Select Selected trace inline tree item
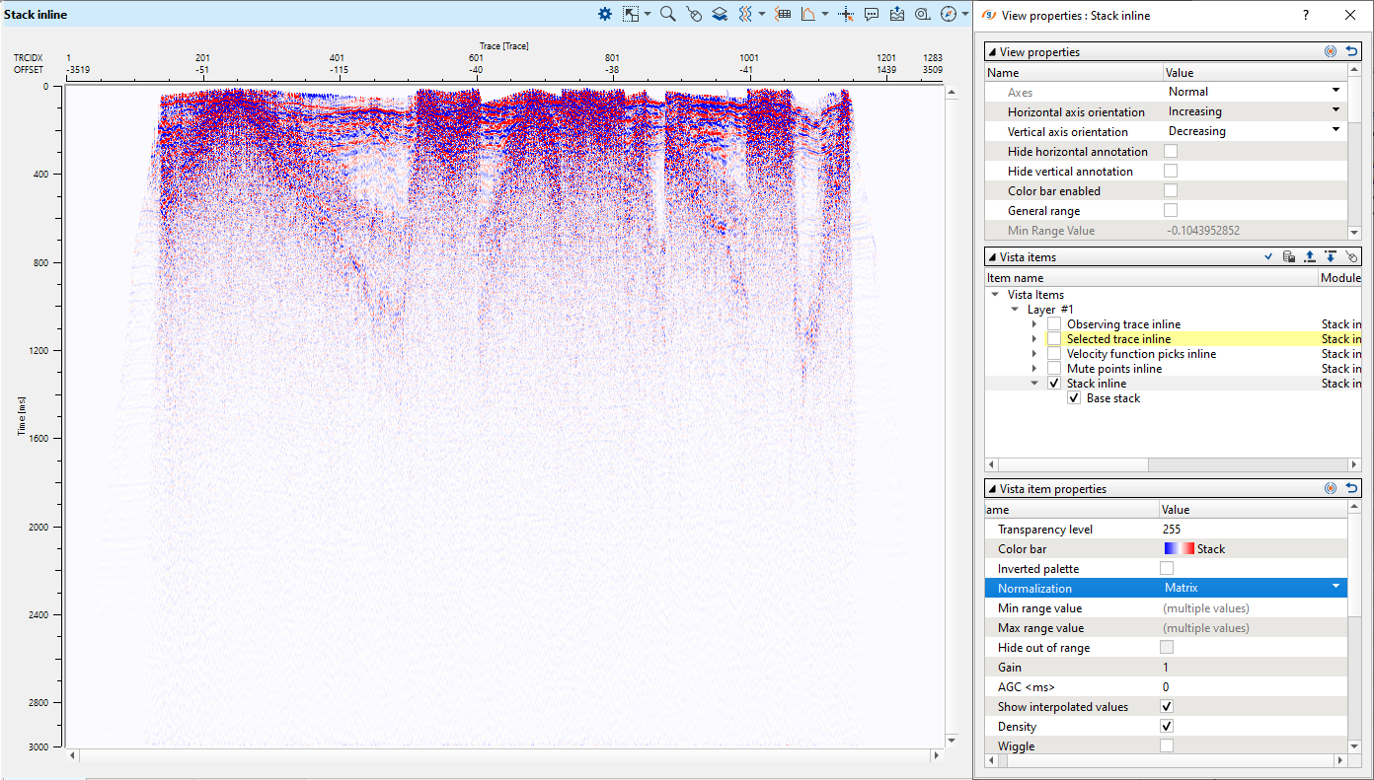This screenshot has height=780, width=1374. (x=1118, y=339)
